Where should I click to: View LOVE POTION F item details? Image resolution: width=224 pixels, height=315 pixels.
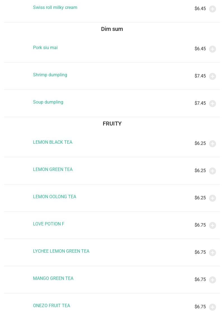49,224
